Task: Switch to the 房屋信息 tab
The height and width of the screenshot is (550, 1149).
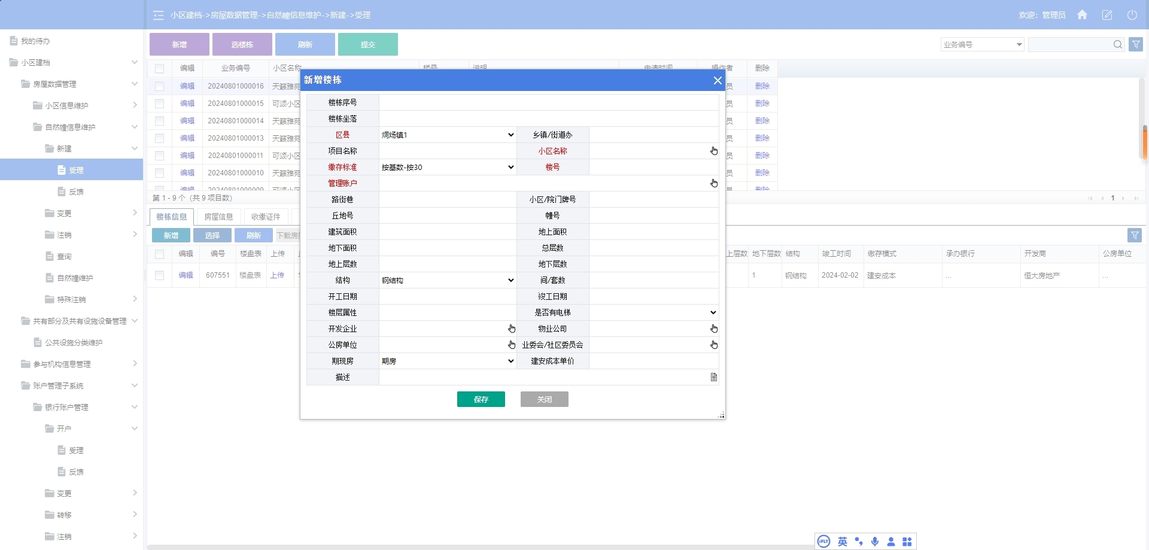Action: tap(218, 217)
